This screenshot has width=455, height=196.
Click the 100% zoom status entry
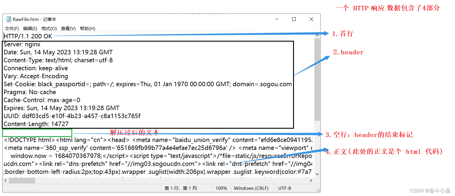pos(221,188)
